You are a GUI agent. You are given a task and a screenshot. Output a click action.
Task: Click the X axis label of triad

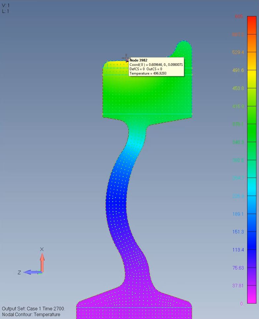(42, 249)
